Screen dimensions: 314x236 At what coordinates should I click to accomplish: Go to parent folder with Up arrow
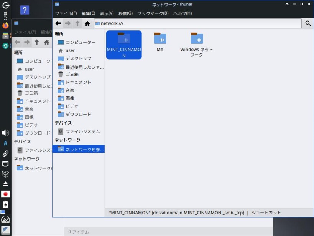[x=77, y=23]
